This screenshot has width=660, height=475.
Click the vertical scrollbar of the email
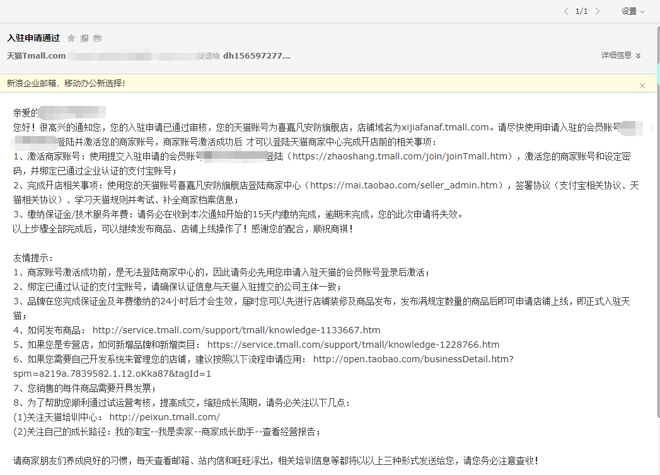click(x=658, y=222)
